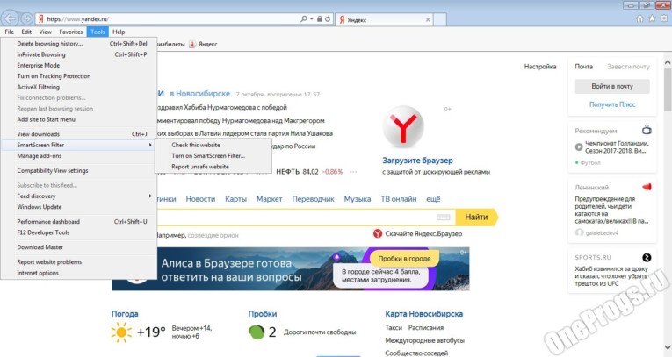This screenshot has height=357, width=672.
Task: Open Compatibility View settings
Action: (x=79, y=170)
